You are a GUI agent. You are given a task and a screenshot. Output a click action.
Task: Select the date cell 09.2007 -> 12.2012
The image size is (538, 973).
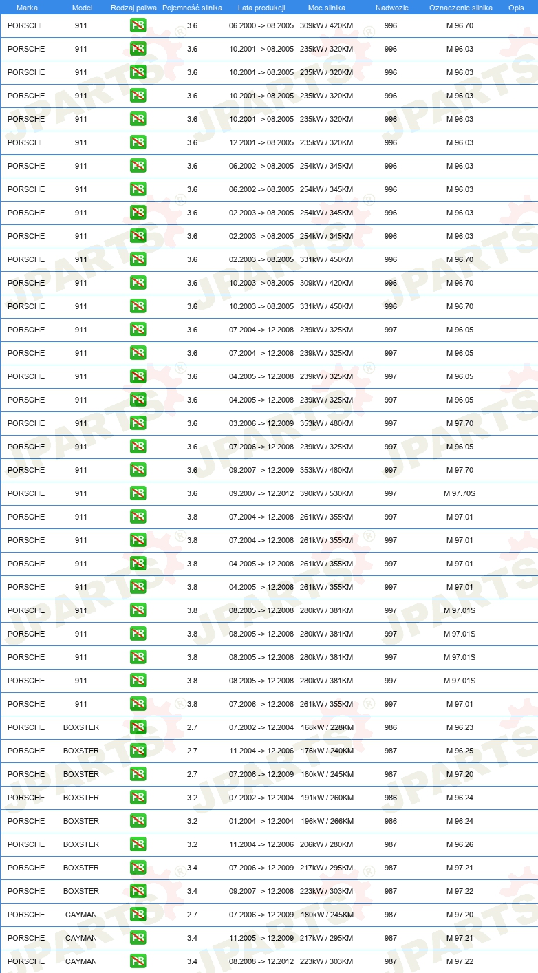click(x=261, y=494)
